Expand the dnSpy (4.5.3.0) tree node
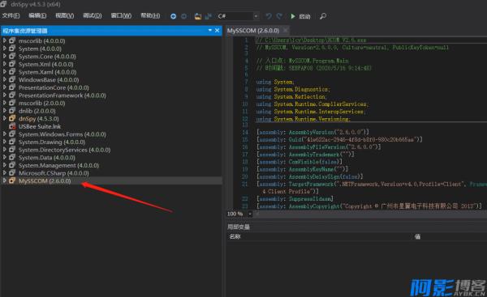Image resolution: width=487 pixels, height=297 pixels. [x=4, y=118]
